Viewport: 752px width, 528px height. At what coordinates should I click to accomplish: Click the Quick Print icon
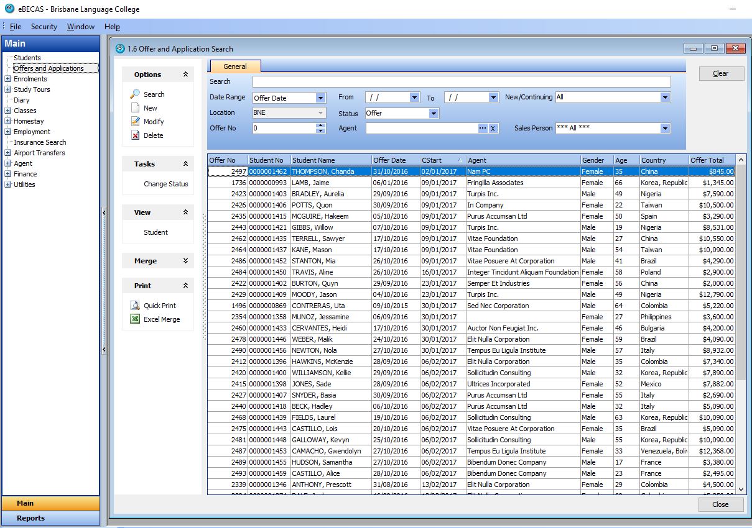coord(135,306)
